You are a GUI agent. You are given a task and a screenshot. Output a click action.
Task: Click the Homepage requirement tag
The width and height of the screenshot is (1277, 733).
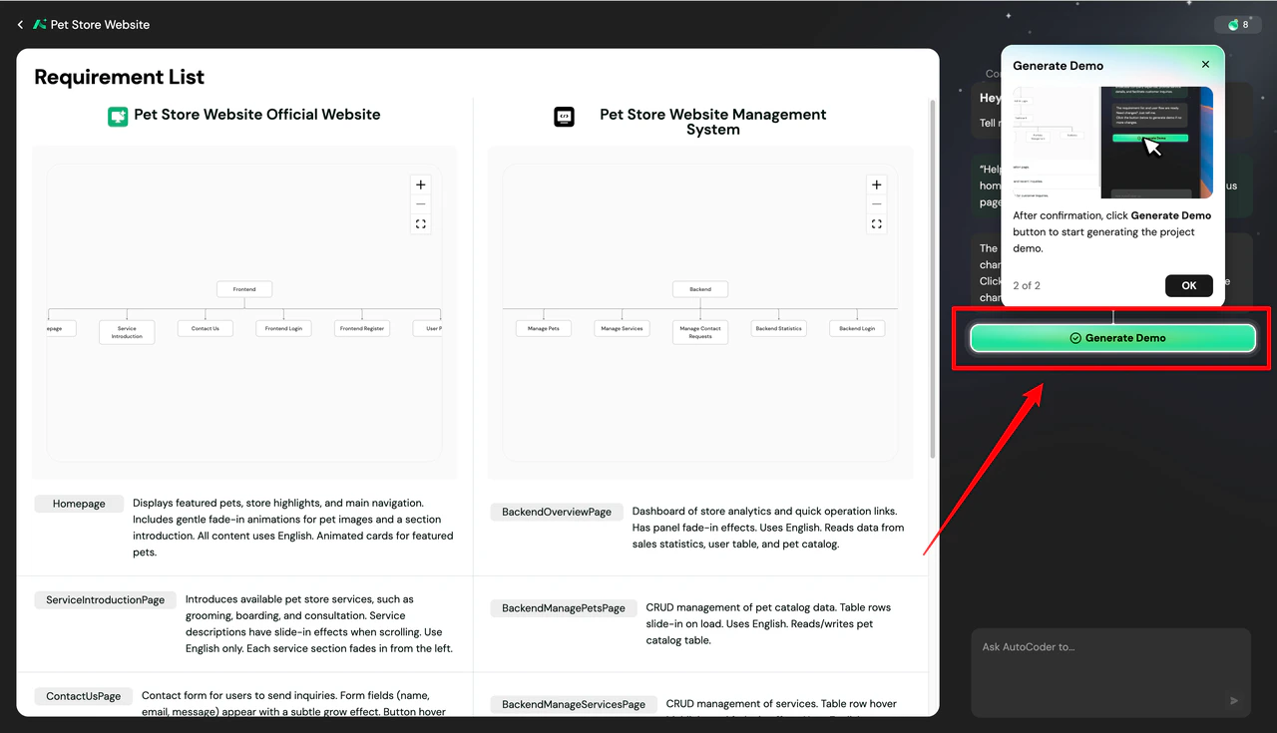click(79, 504)
